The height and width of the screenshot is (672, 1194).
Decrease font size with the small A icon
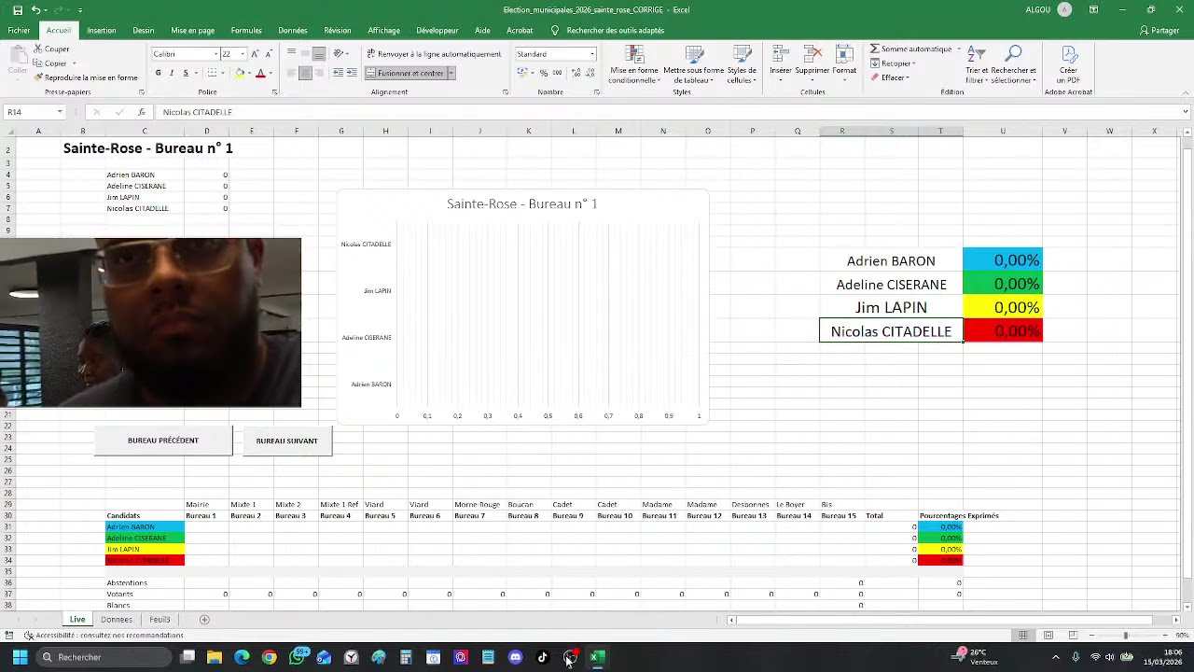269,54
